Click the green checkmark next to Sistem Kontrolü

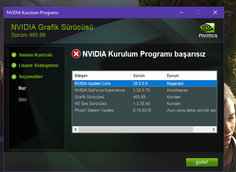pos(14,55)
